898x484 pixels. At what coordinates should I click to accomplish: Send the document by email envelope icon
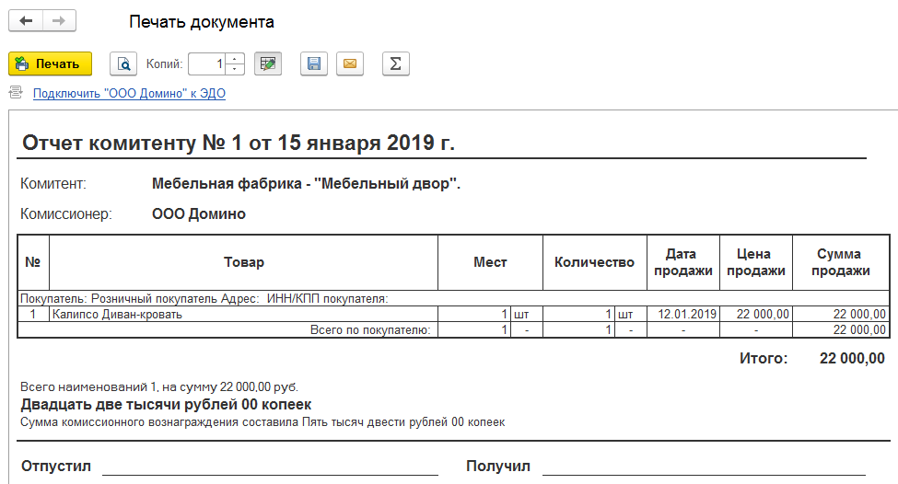click(x=350, y=63)
